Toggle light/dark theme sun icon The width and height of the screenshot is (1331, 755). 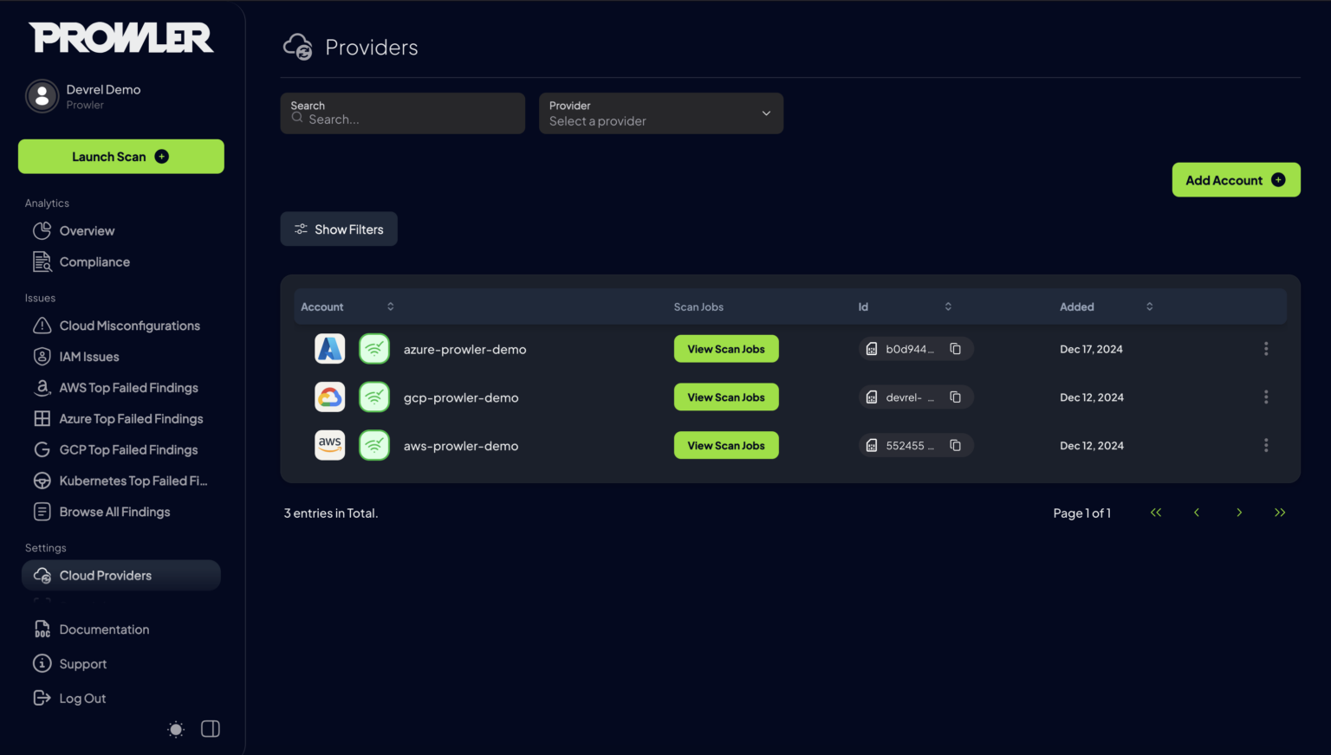click(x=176, y=729)
